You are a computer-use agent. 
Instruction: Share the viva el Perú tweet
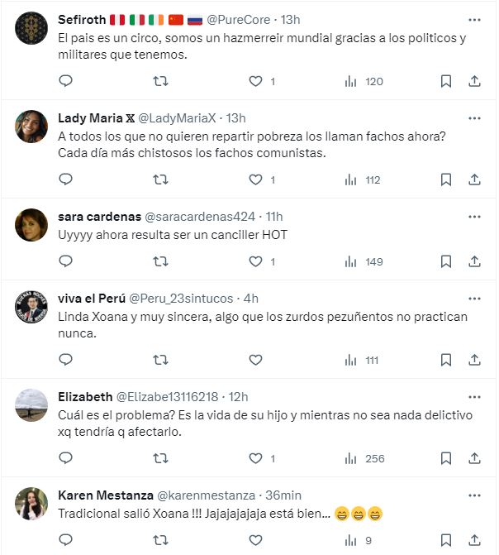pyautogui.click(x=474, y=360)
